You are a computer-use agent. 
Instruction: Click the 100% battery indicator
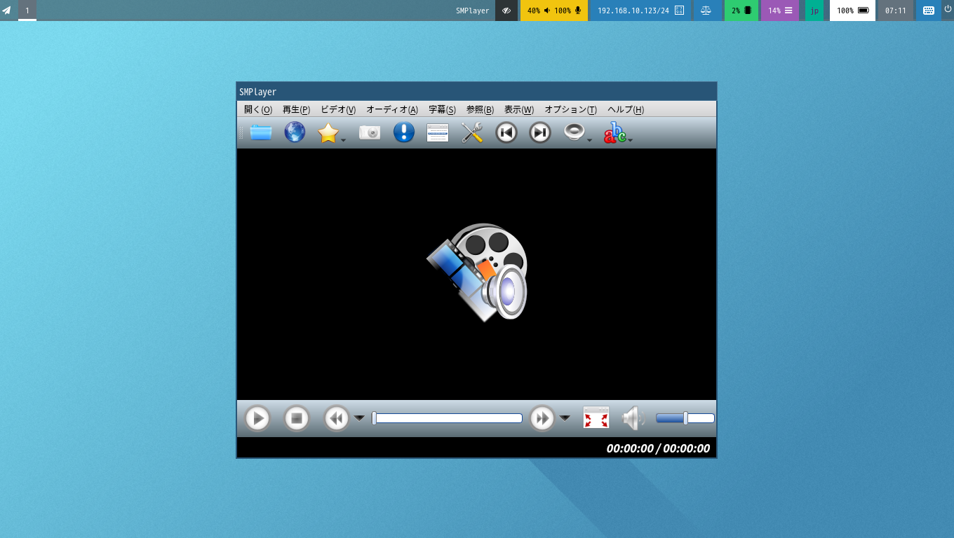coord(852,11)
